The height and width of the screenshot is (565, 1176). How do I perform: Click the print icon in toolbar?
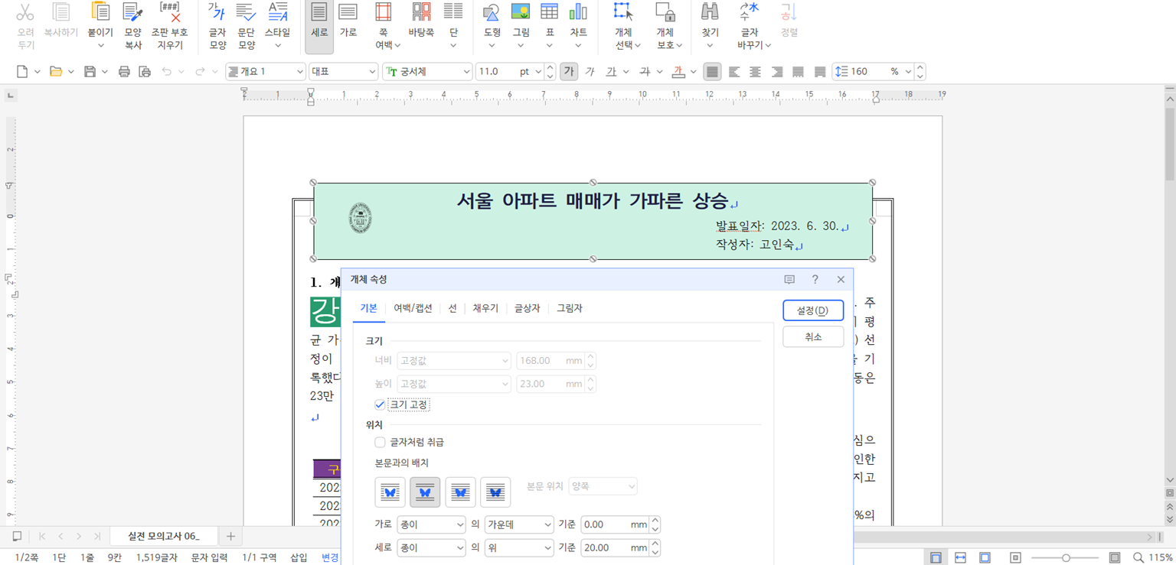point(124,72)
